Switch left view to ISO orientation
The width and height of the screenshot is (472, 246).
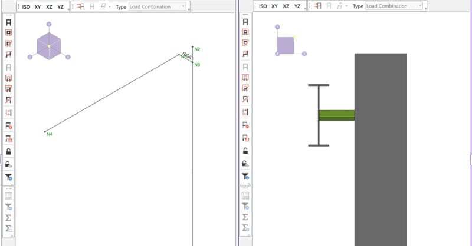(x=27, y=6)
